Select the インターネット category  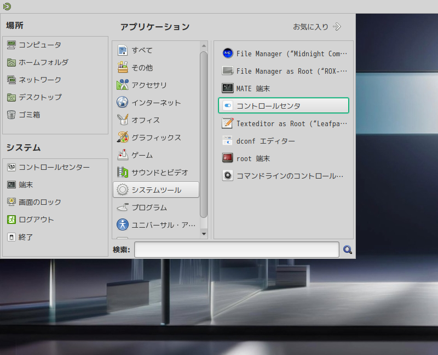[x=156, y=103]
